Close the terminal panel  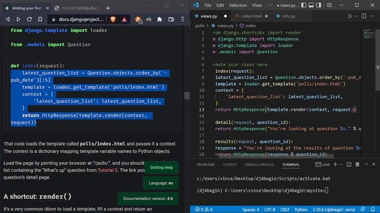(x=373, y=164)
